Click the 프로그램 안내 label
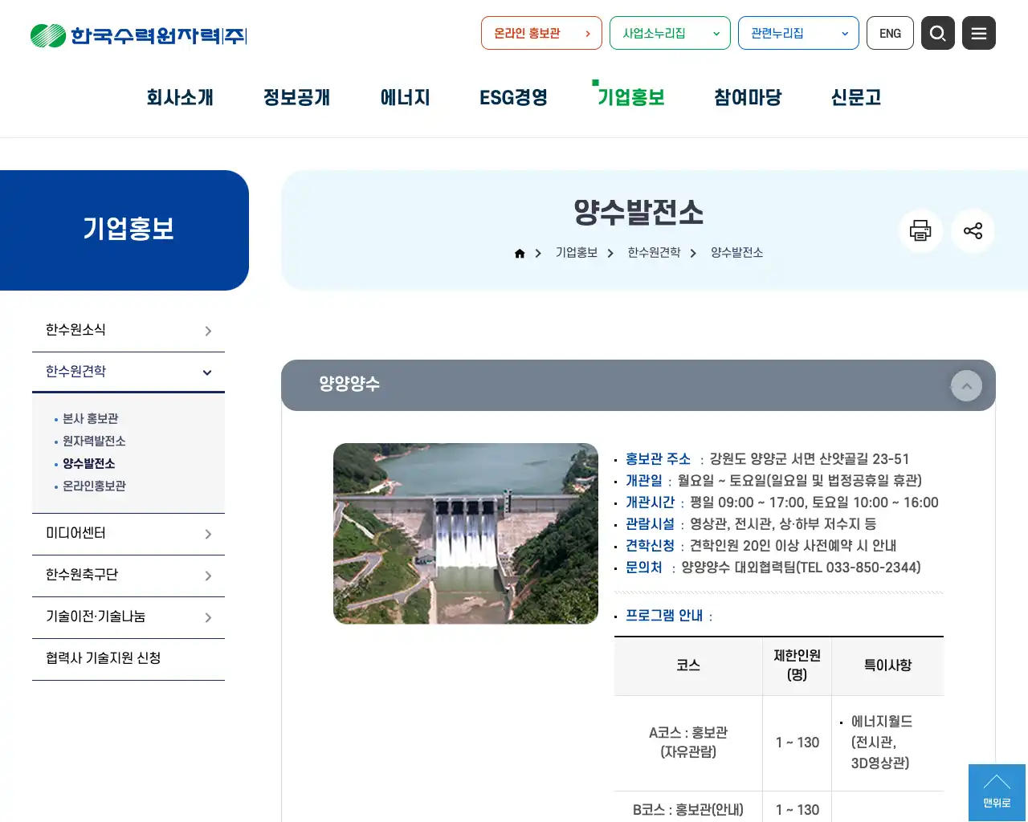 coord(664,616)
